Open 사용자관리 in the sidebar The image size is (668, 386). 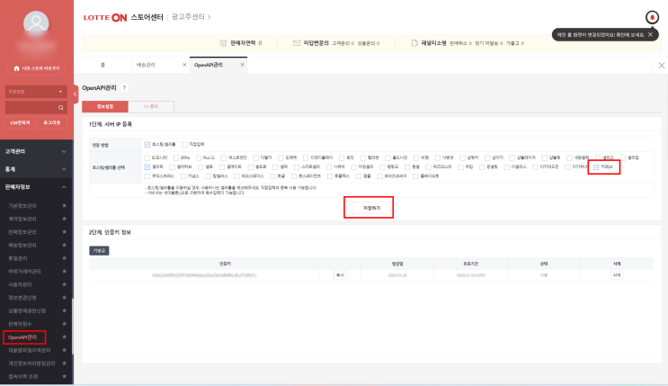click(20, 284)
